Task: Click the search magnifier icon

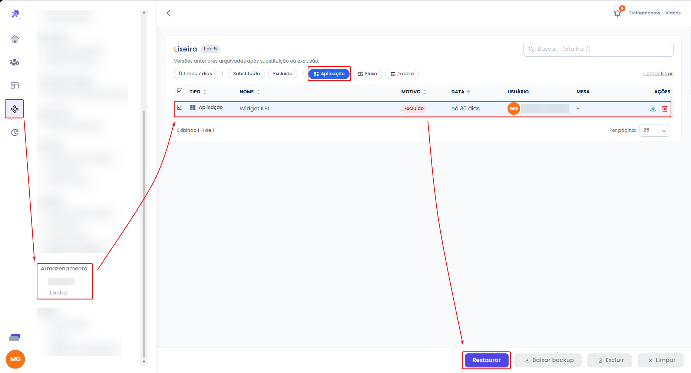Action: point(531,49)
